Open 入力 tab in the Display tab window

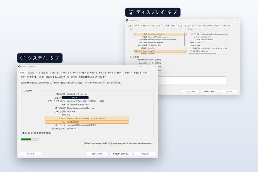229,26
